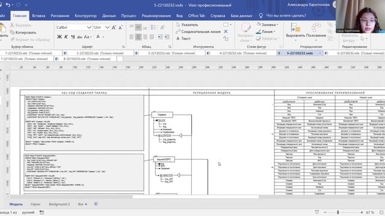Image resolution: width=385 pixels, height=216 pixels.
Task: Click Format Painter (Формат по образцу)
Action: [x=30, y=40]
